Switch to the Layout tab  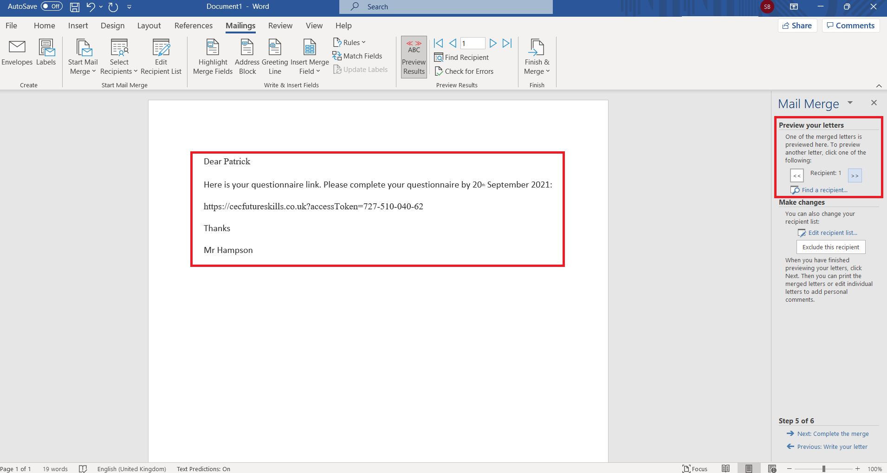149,26
